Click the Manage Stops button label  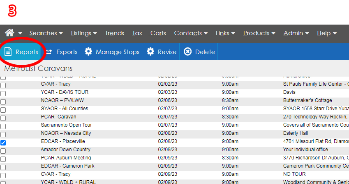(x=118, y=52)
